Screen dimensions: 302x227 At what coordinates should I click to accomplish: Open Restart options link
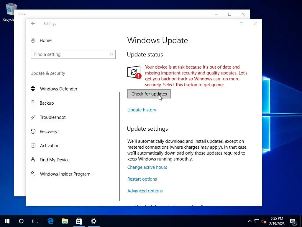(142, 179)
